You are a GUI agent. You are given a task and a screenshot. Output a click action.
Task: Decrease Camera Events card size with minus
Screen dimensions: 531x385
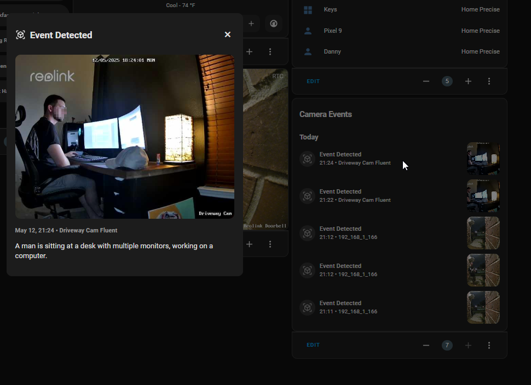pyautogui.click(x=426, y=345)
